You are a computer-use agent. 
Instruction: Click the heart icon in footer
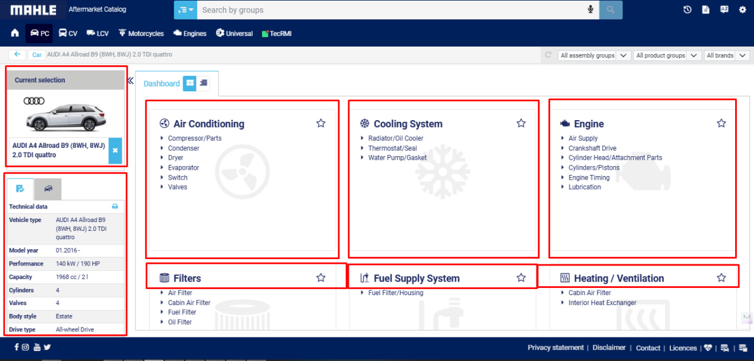[708, 348]
